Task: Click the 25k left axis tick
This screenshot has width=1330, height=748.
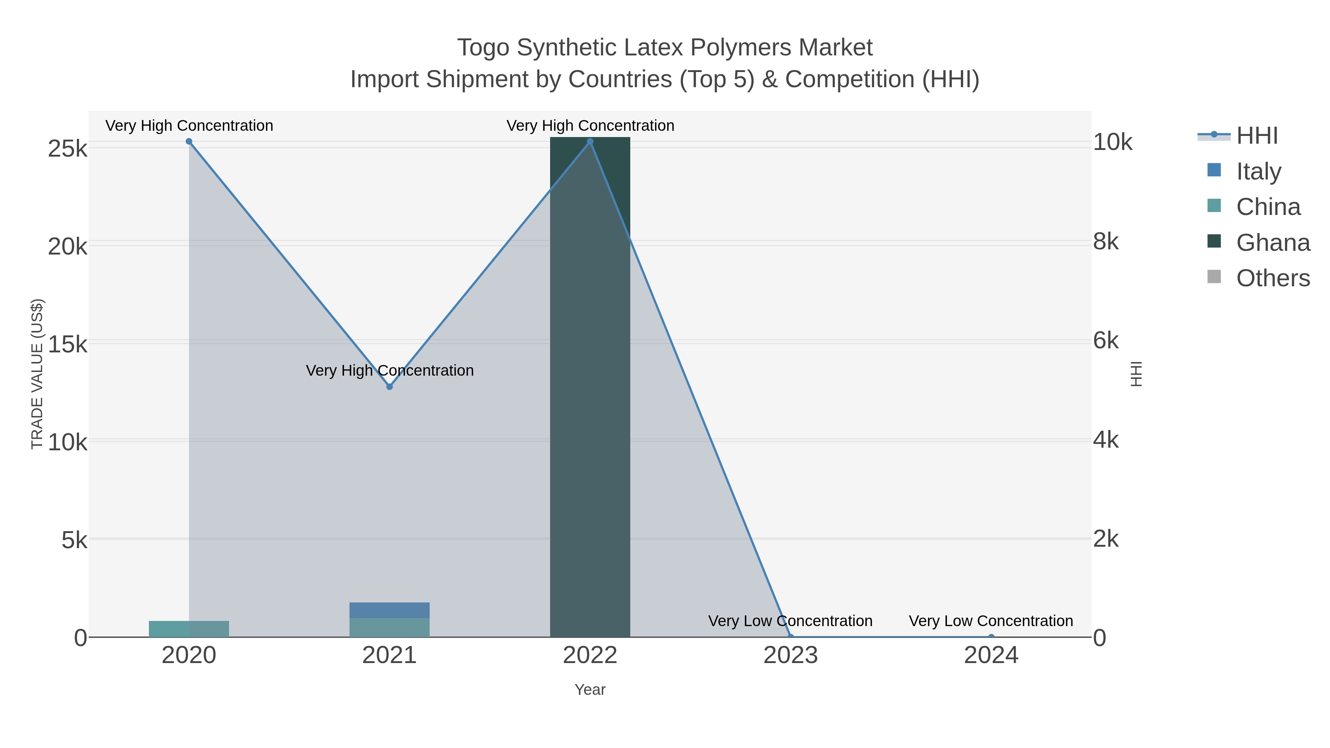Action: pyautogui.click(x=68, y=148)
